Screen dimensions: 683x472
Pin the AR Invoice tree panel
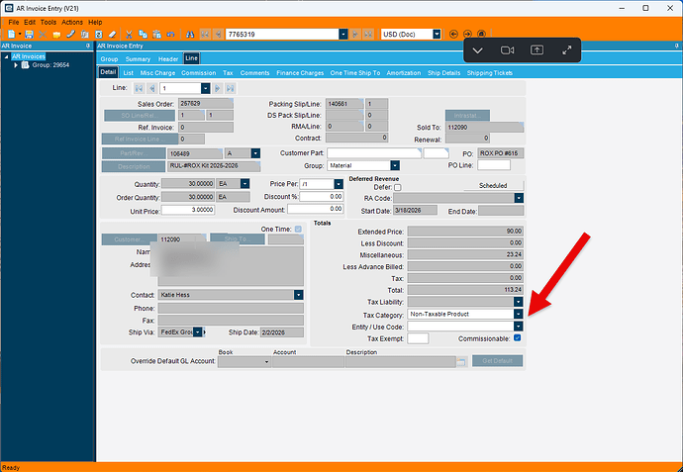(88, 46)
